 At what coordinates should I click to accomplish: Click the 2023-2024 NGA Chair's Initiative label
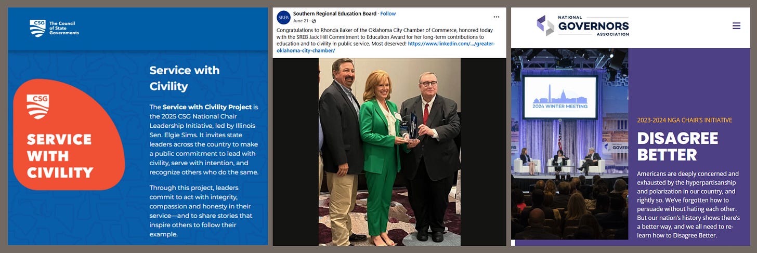click(684, 120)
